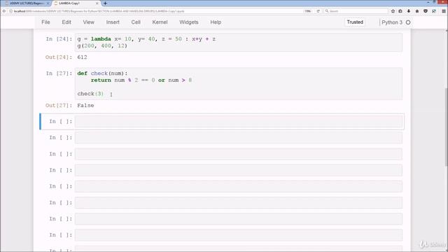The image size is (448, 252).
Task: Click the page vertical scrollbar thumb
Action: (446, 127)
